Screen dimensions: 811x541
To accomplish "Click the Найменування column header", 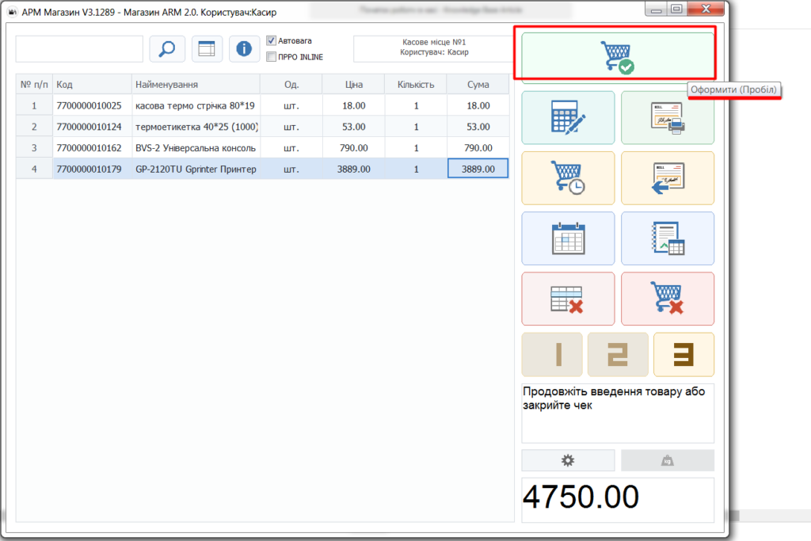I will (x=196, y=84).
